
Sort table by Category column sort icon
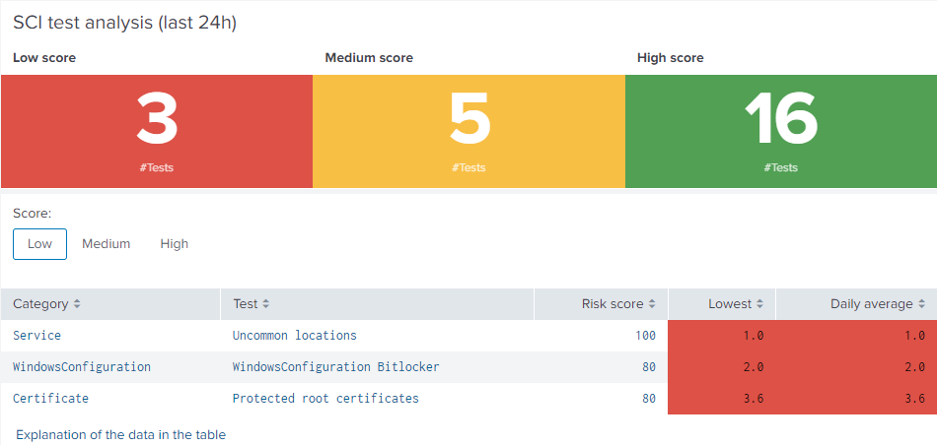(x=77, y=304)
